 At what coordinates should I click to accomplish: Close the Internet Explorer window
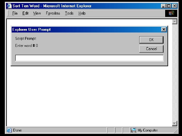point(175,6)
